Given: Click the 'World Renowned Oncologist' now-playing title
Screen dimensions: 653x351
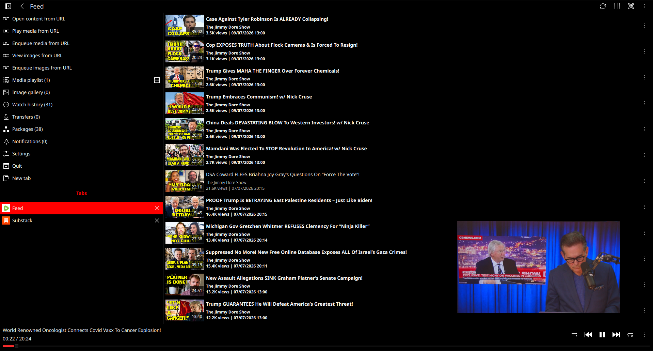Looking at the screenshot, I should tap(82, 330).
